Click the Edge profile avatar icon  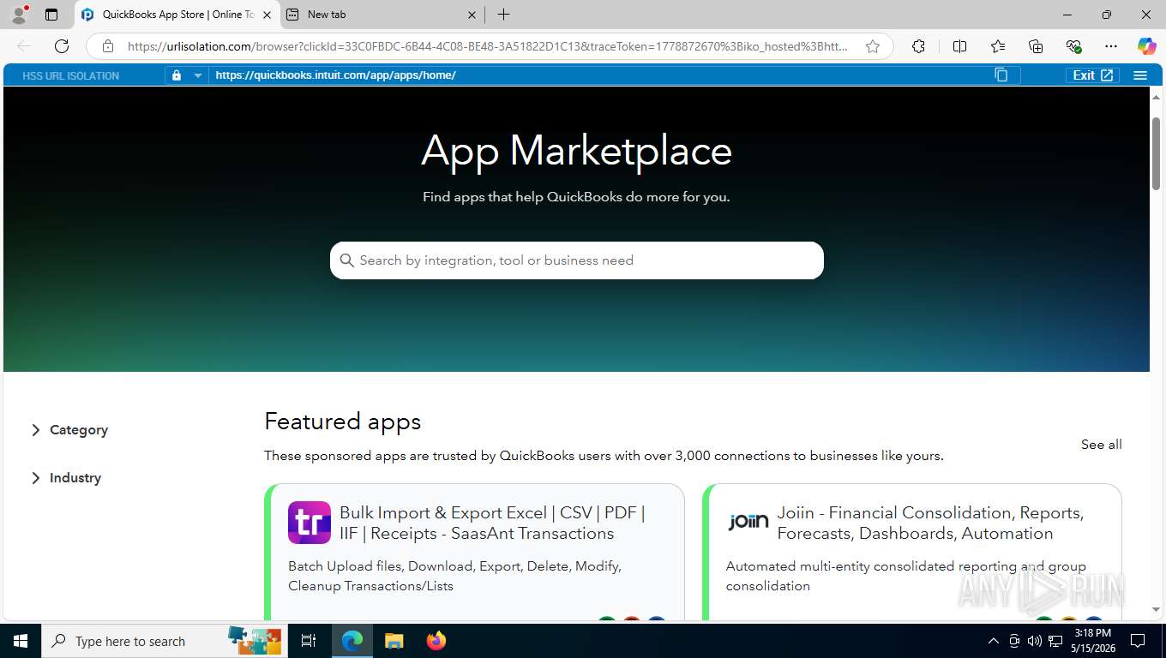click(18, 15)
